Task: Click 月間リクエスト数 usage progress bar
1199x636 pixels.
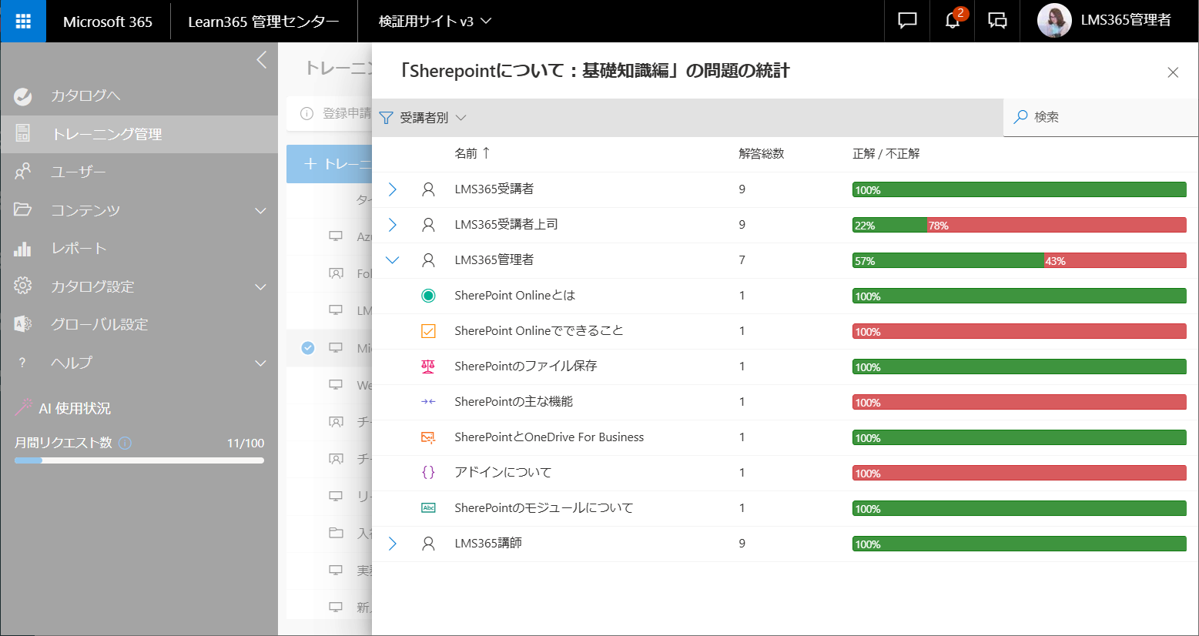Action: point(139,460)
